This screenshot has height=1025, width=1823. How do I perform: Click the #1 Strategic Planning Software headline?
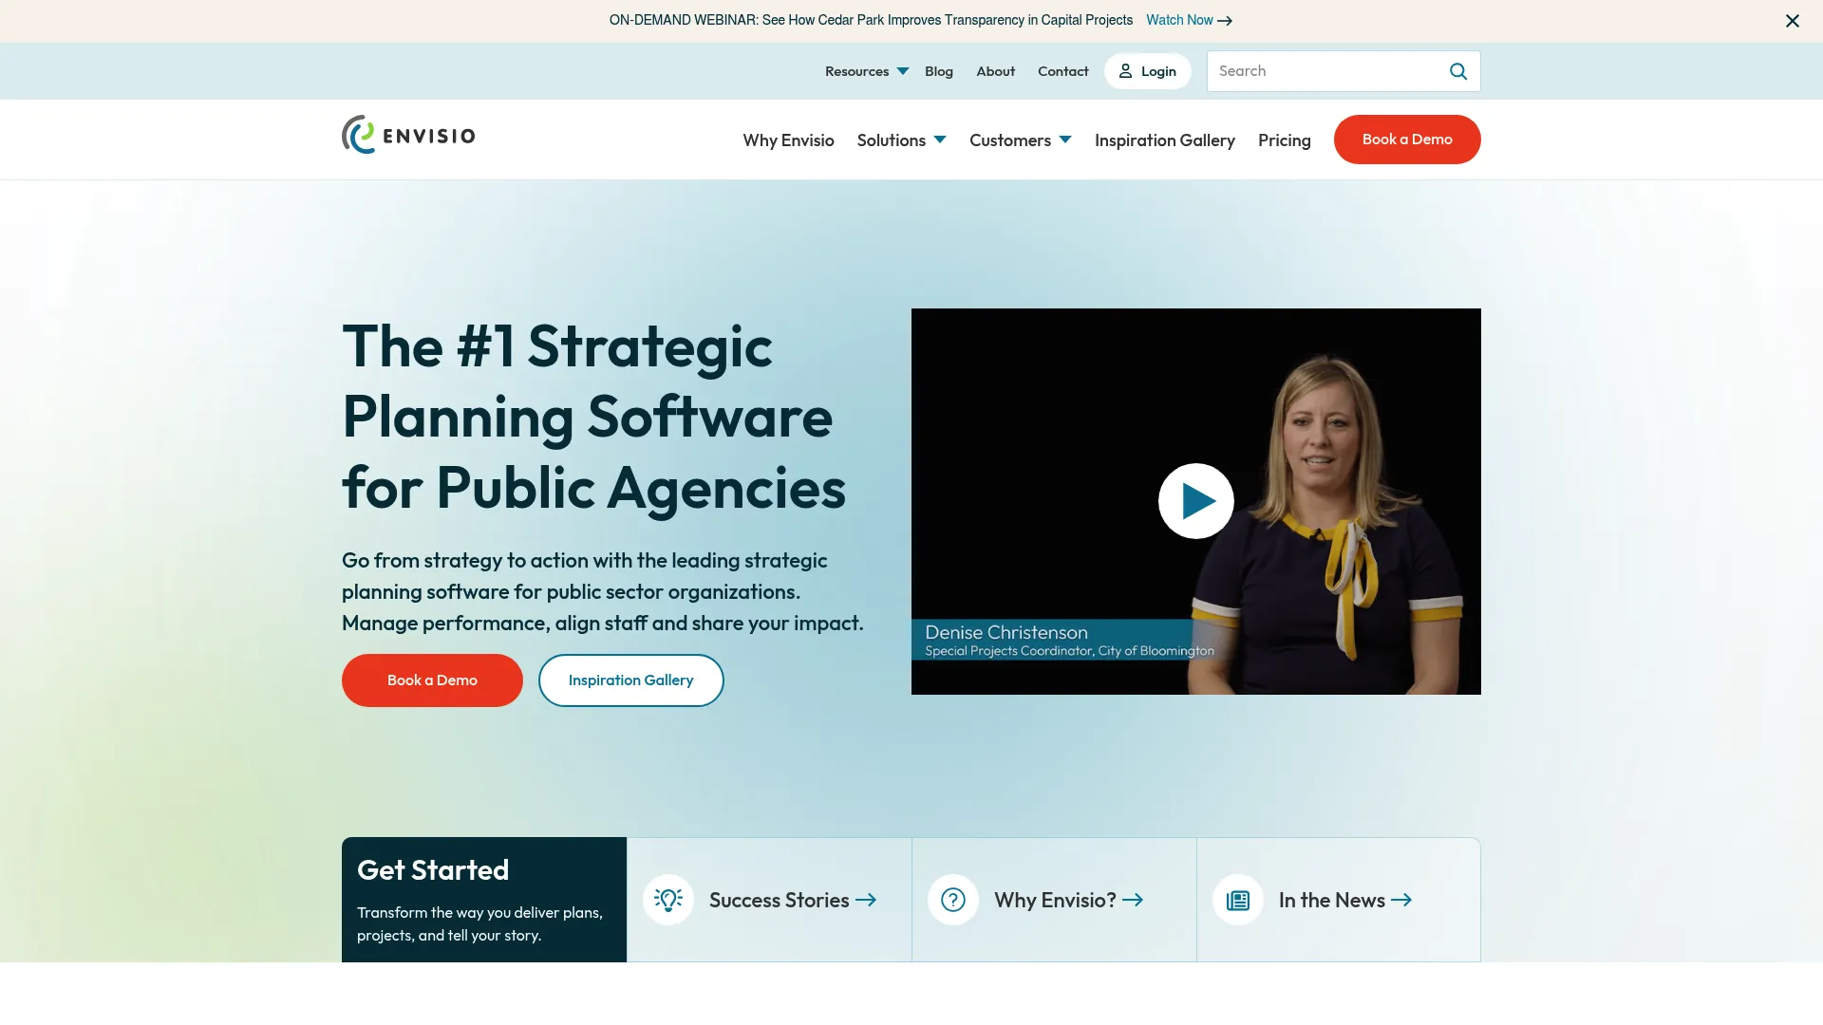(594, 418)
